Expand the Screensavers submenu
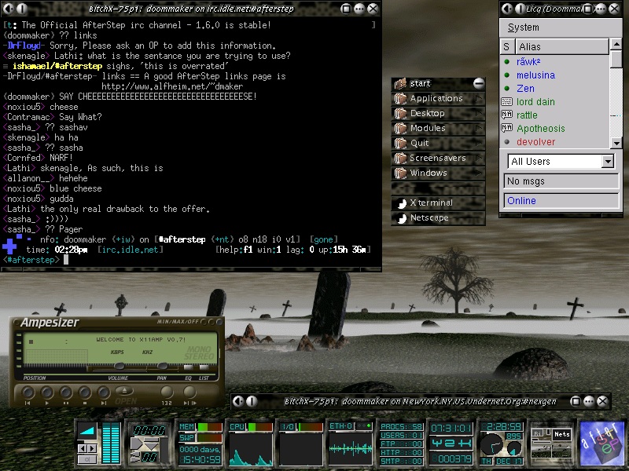629x471 pixels. point(436,159)
